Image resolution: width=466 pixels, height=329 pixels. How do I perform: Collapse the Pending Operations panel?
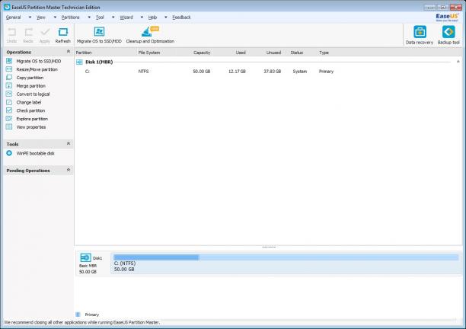(69, 170)
